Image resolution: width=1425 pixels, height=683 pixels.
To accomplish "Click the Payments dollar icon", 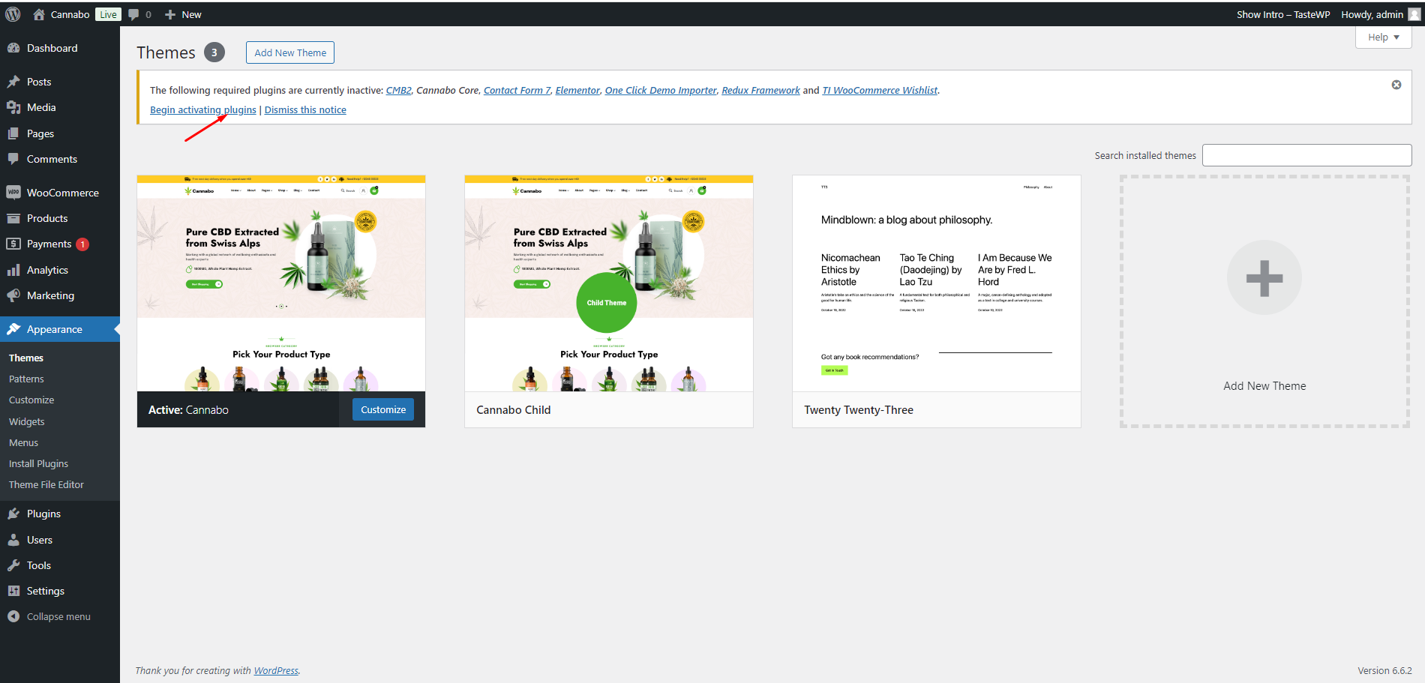I will tap(13, 244).
